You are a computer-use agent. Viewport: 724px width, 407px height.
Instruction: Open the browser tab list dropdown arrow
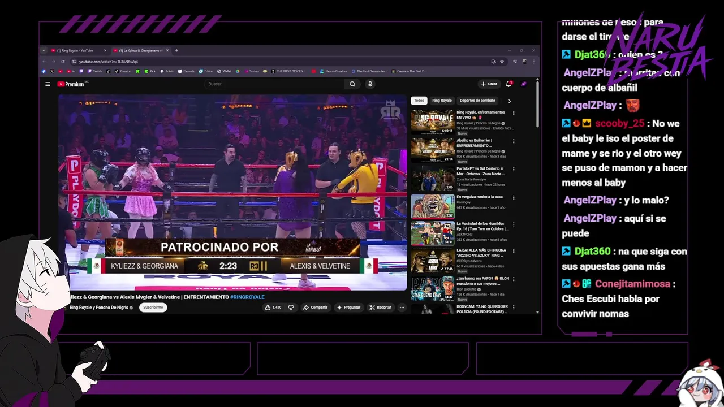point(44,50)
